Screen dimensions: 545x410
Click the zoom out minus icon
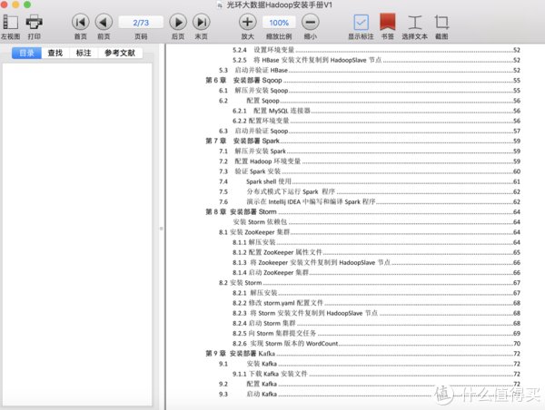pos(310,22)
